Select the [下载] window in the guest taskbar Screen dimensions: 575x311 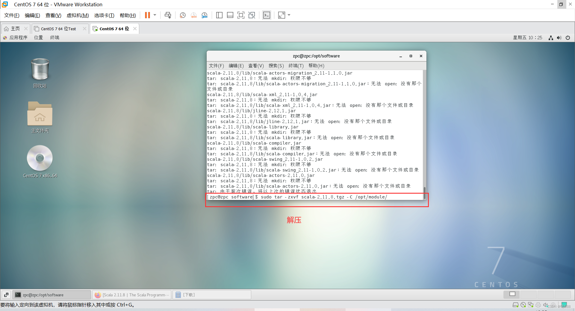click(x=212, y=295)
